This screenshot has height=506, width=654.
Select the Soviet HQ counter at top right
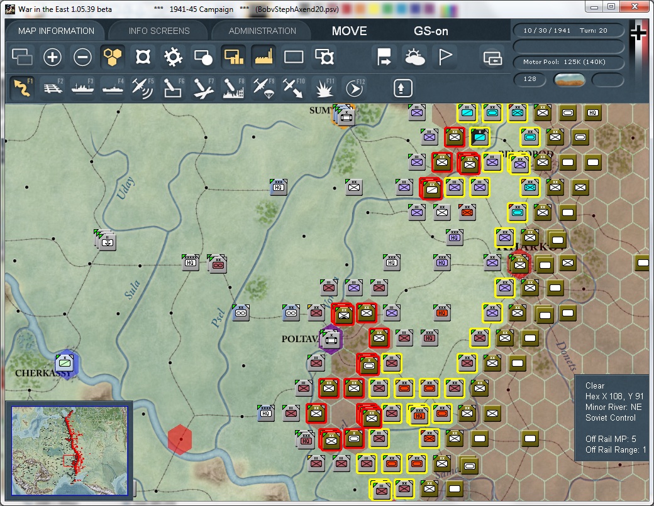(x=592, y=112)
